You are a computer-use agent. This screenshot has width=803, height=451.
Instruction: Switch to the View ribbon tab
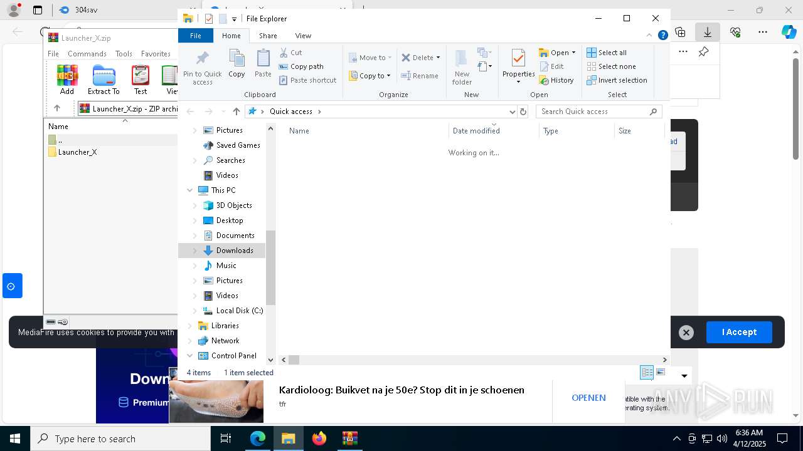(303, 36)
